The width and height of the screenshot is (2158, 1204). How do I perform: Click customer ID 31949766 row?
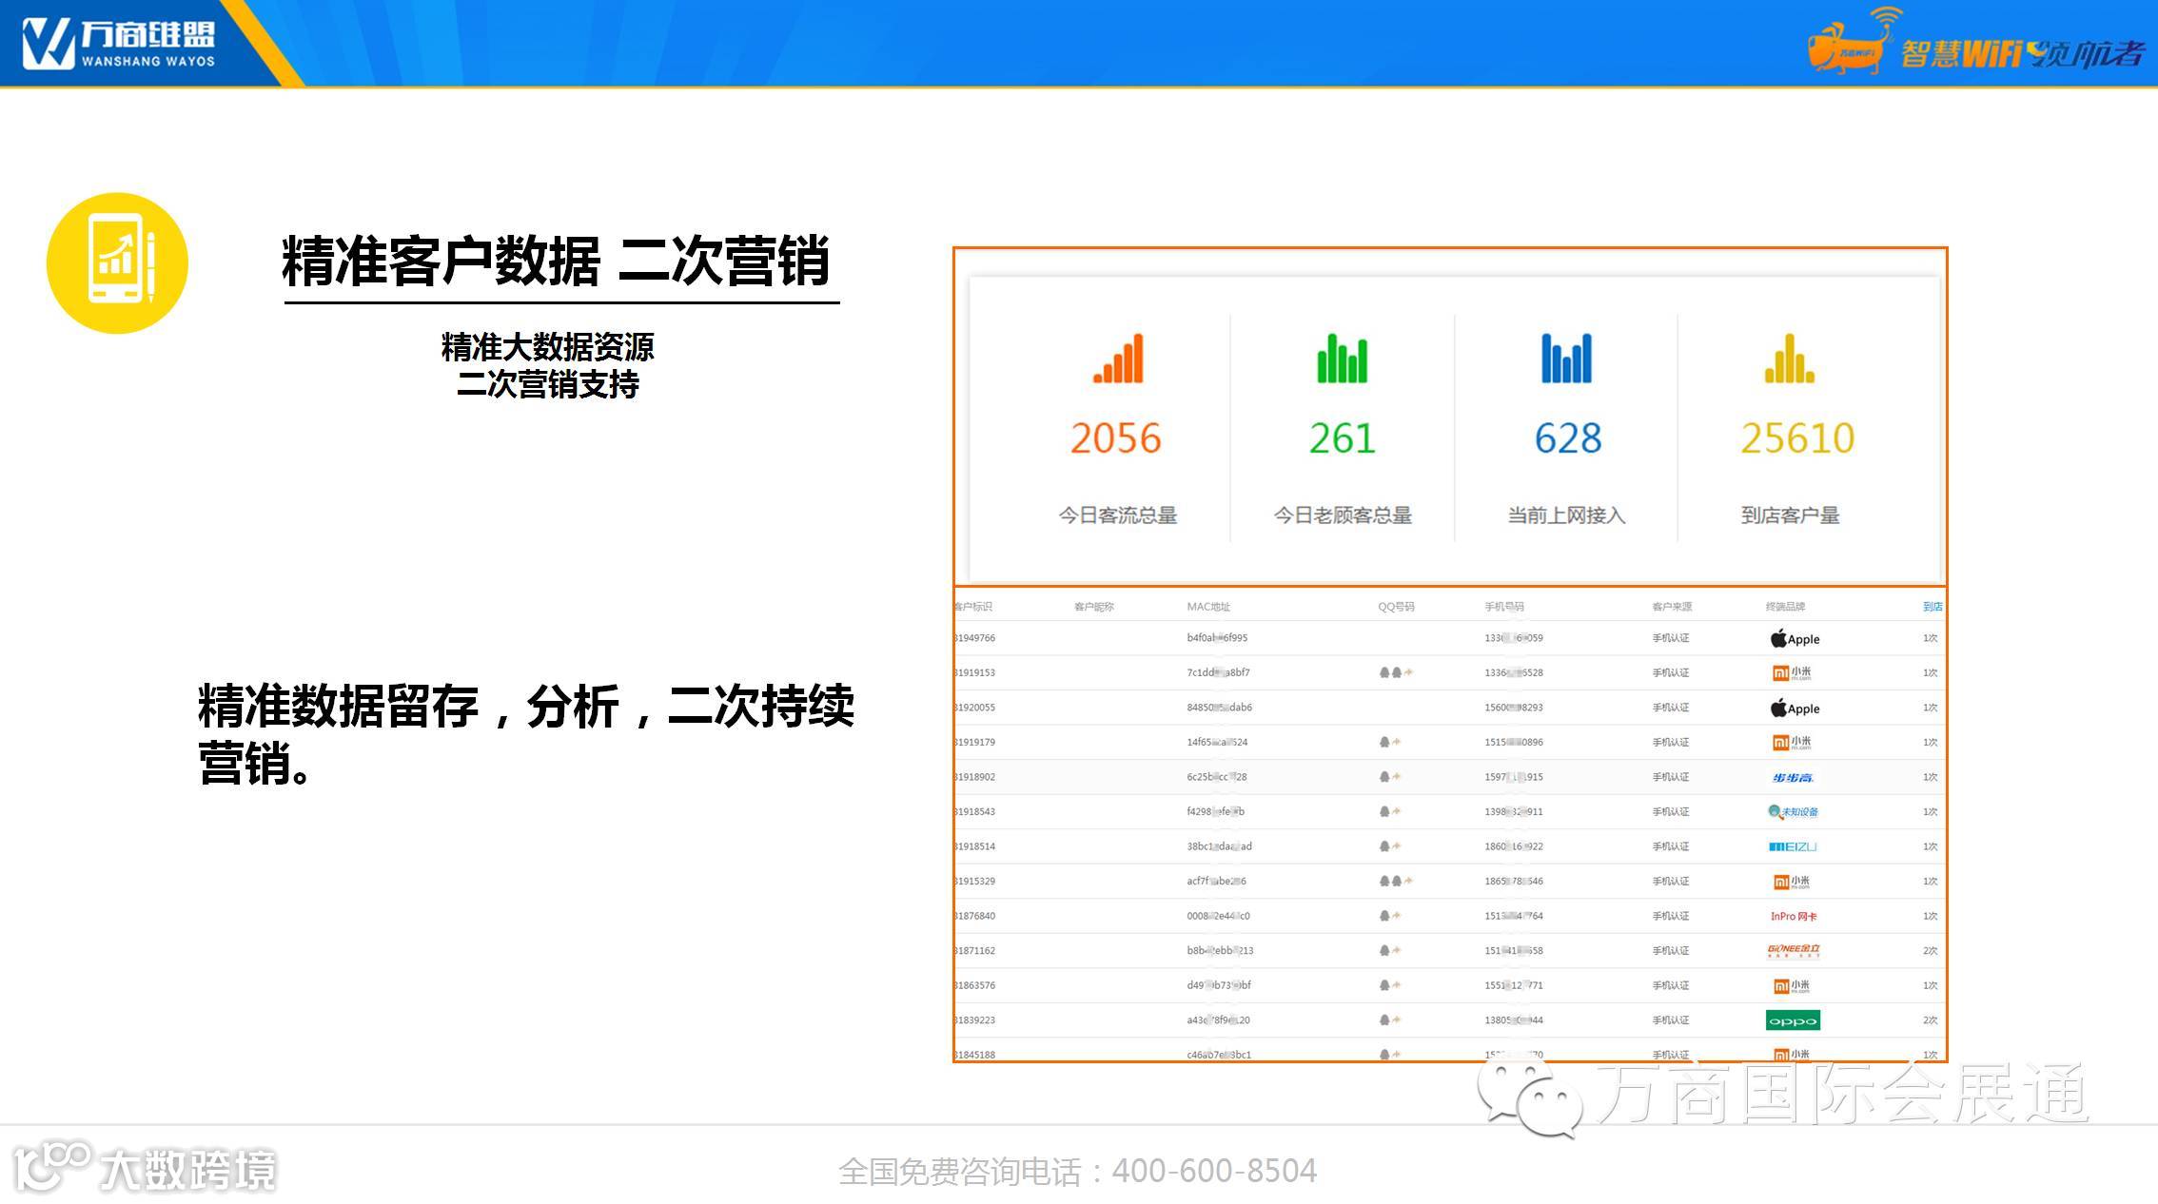974,638
